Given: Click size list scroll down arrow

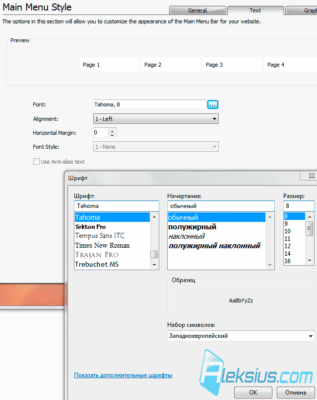Looking at the screenshot, I should (x=310, y=261).
